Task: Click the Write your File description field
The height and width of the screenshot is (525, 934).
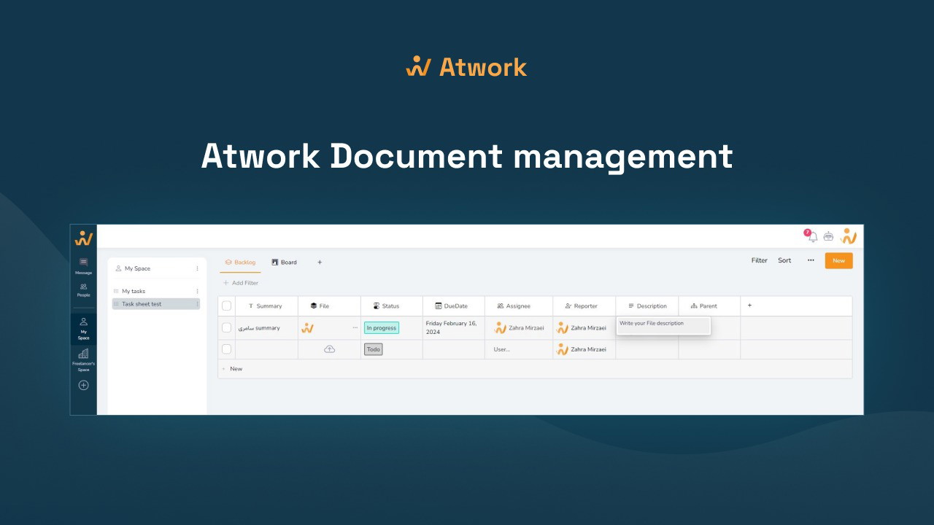Action: 663,324
